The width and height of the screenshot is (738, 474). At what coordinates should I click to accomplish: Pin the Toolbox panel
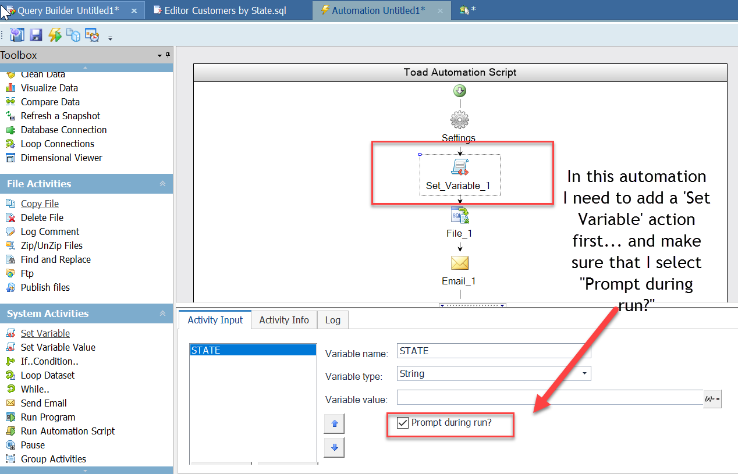(x=168, y=55)
